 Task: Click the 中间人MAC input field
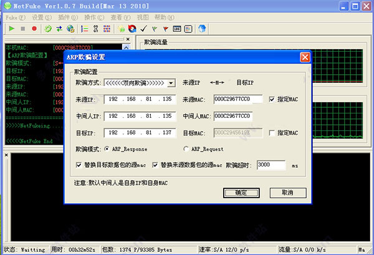tap(233, 116)
